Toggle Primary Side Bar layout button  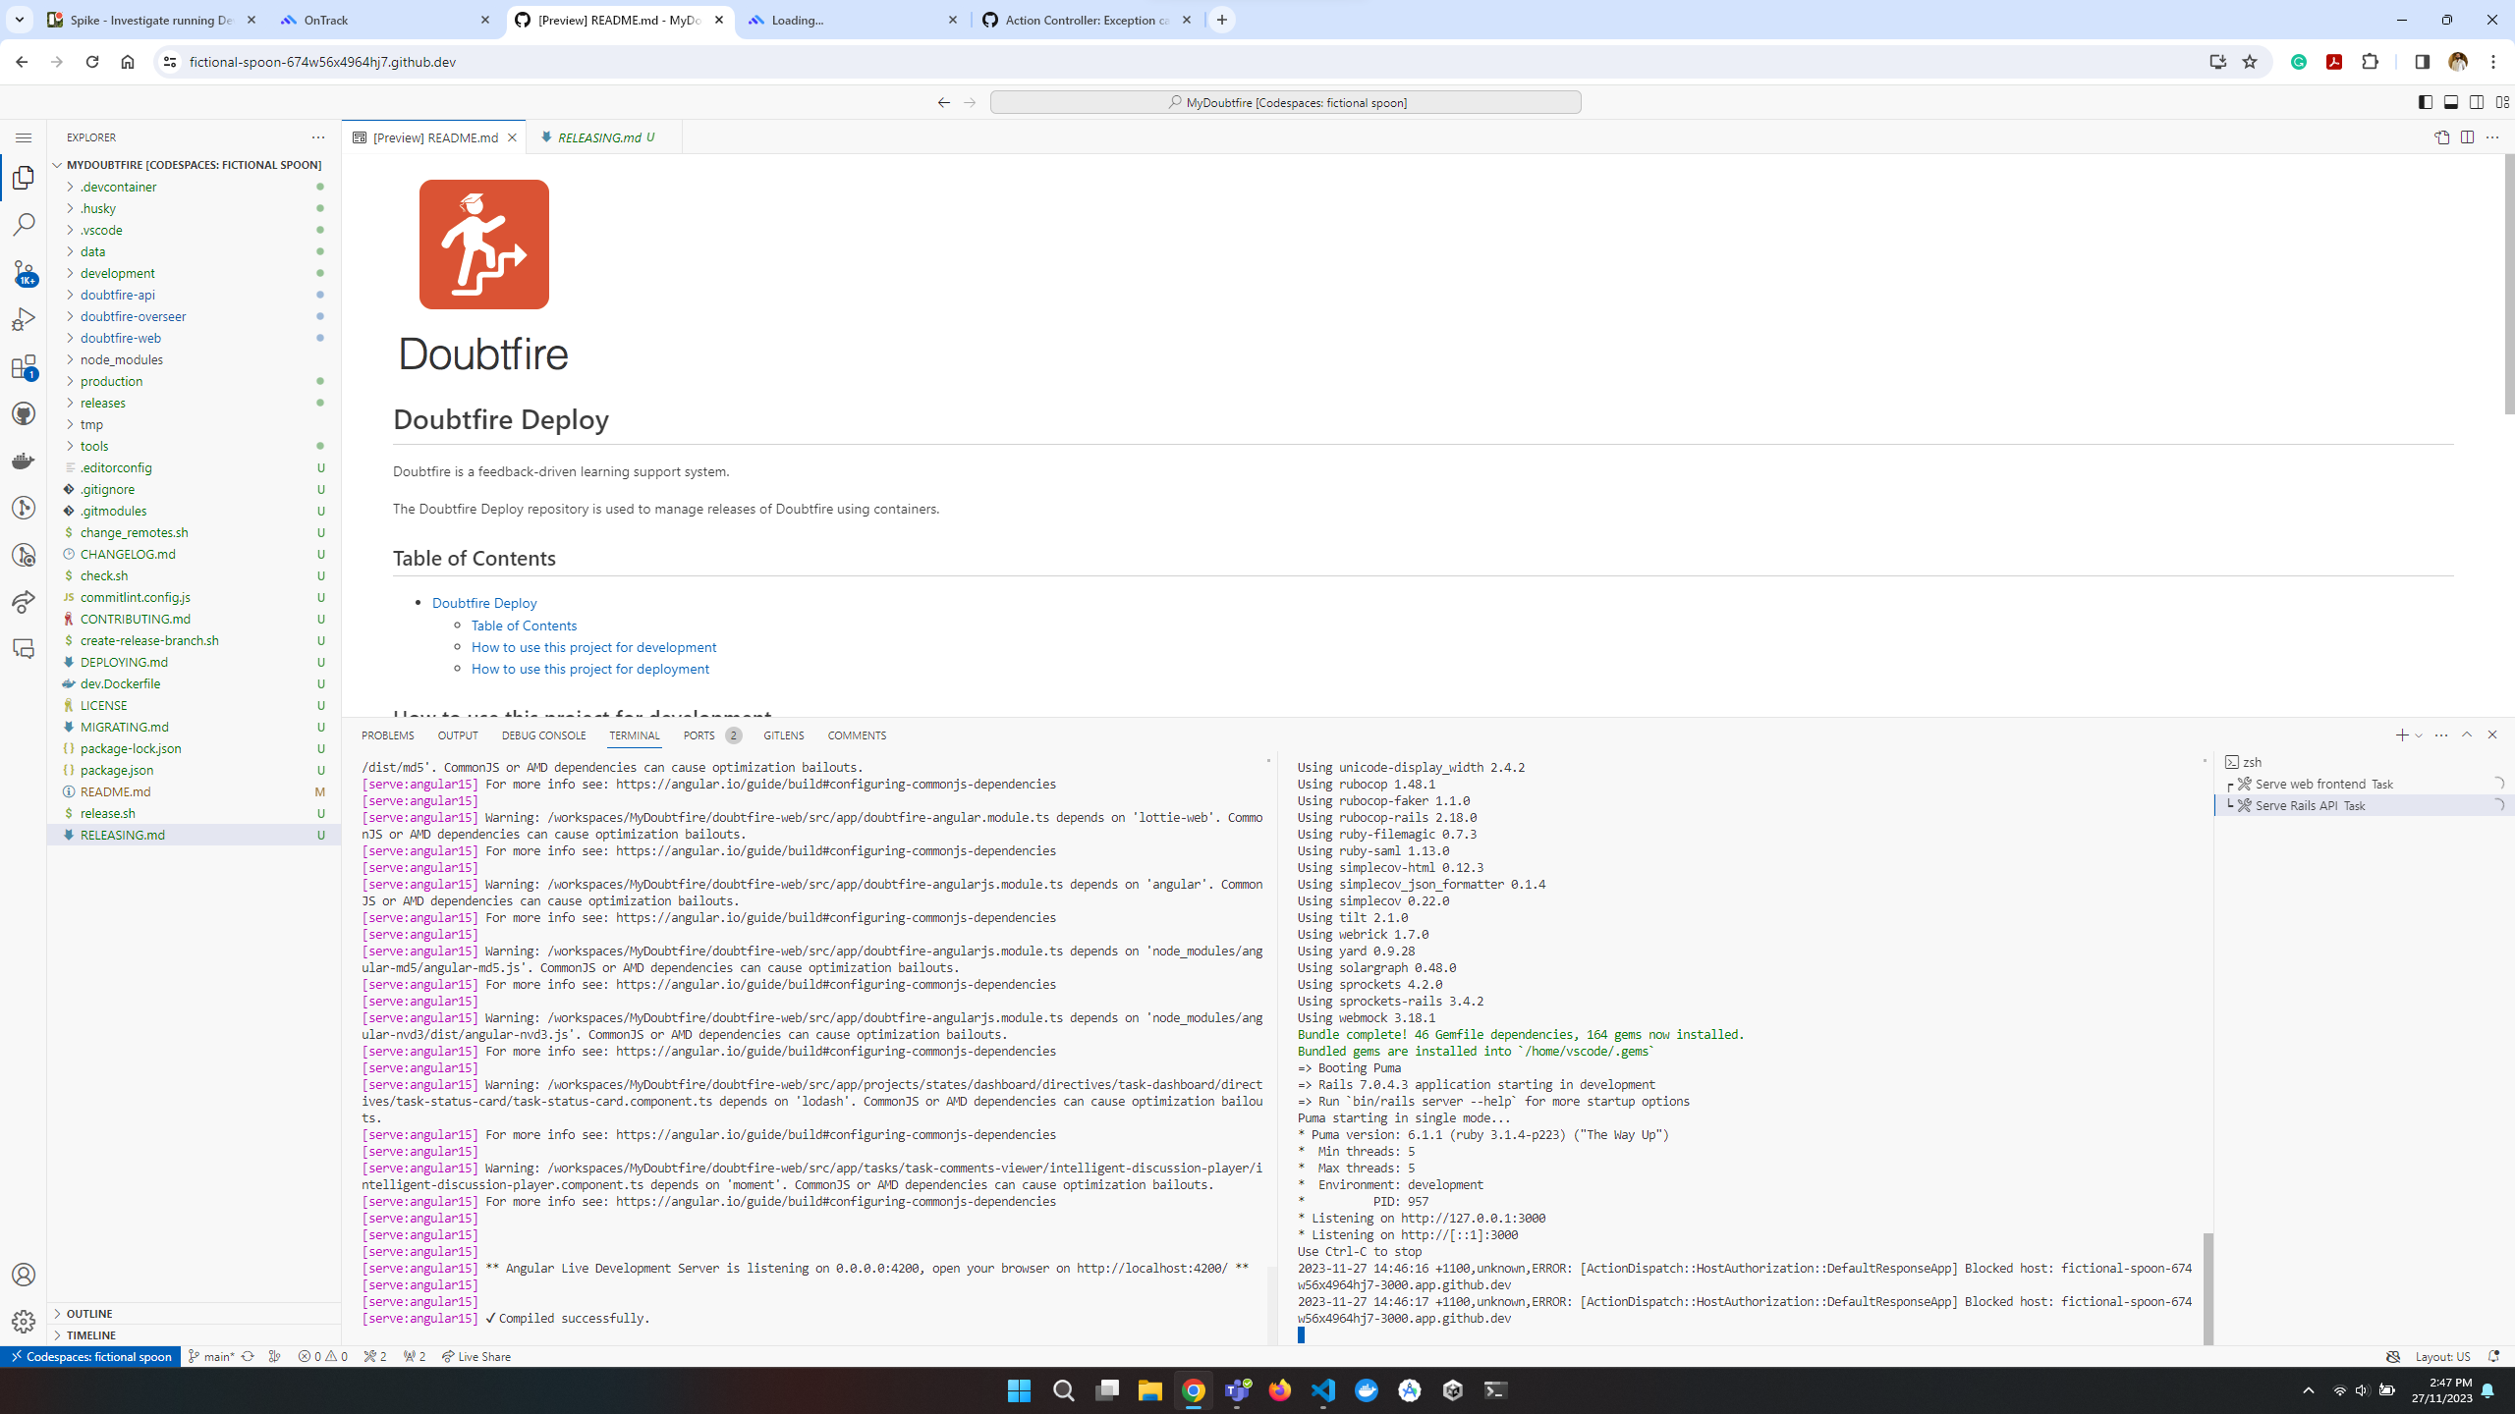(2426, 102)
